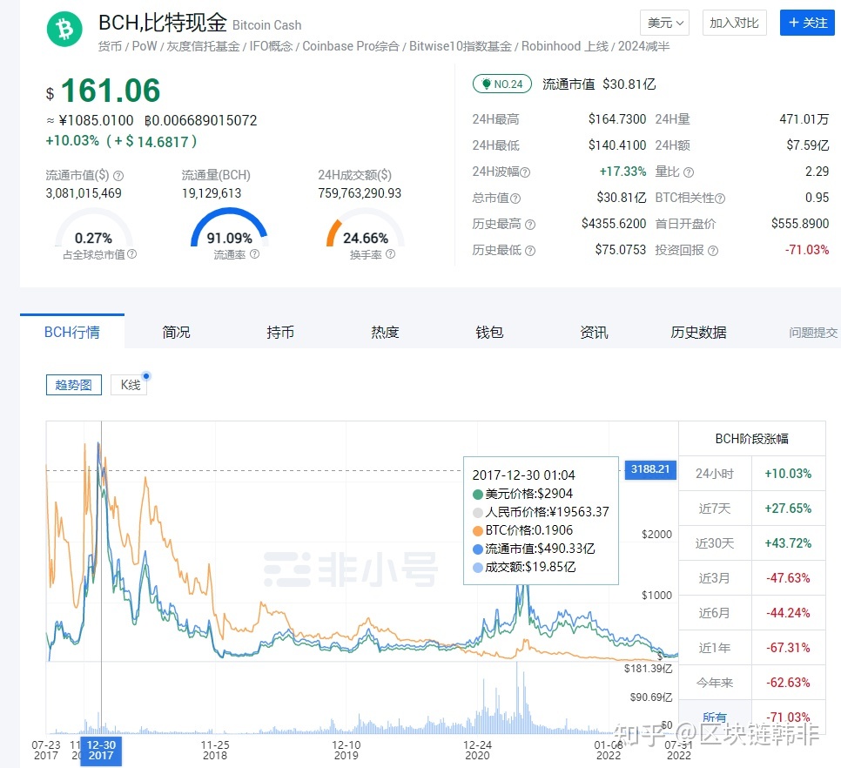Switch to K线 chart mode

(x=131, y=385)
